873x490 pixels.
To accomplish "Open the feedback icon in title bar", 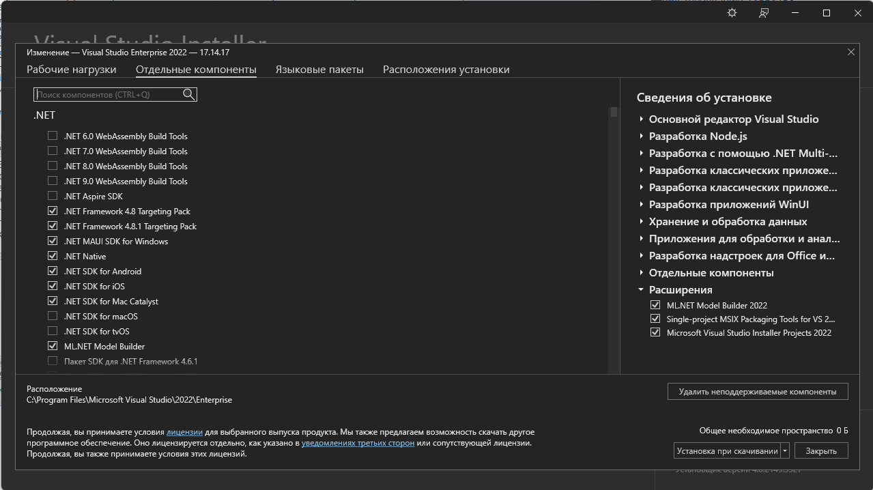I will click(764, 13).
